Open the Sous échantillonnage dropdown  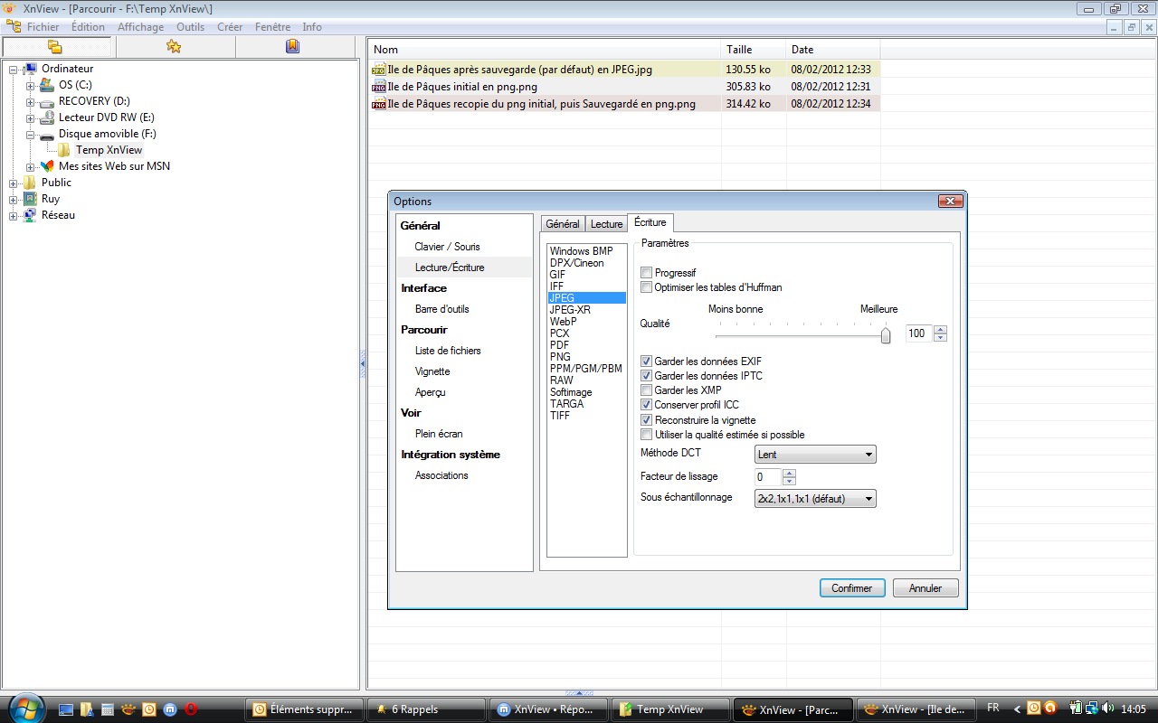(x=815, y=498)
